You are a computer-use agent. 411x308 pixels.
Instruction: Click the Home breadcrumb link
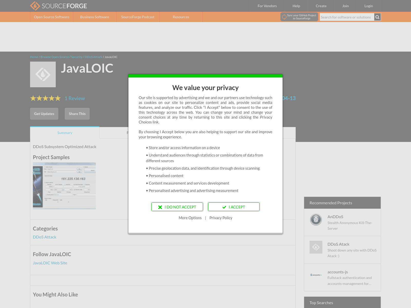(34, 57)
